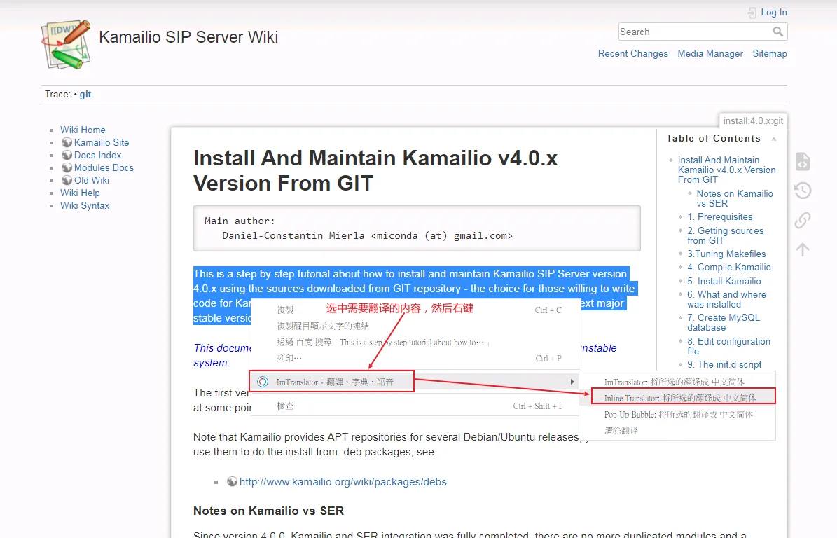Viewport: 837px width, 538px height.
Task: Open the Modules Docs sidebar link
Action: [x=104, y=167]
